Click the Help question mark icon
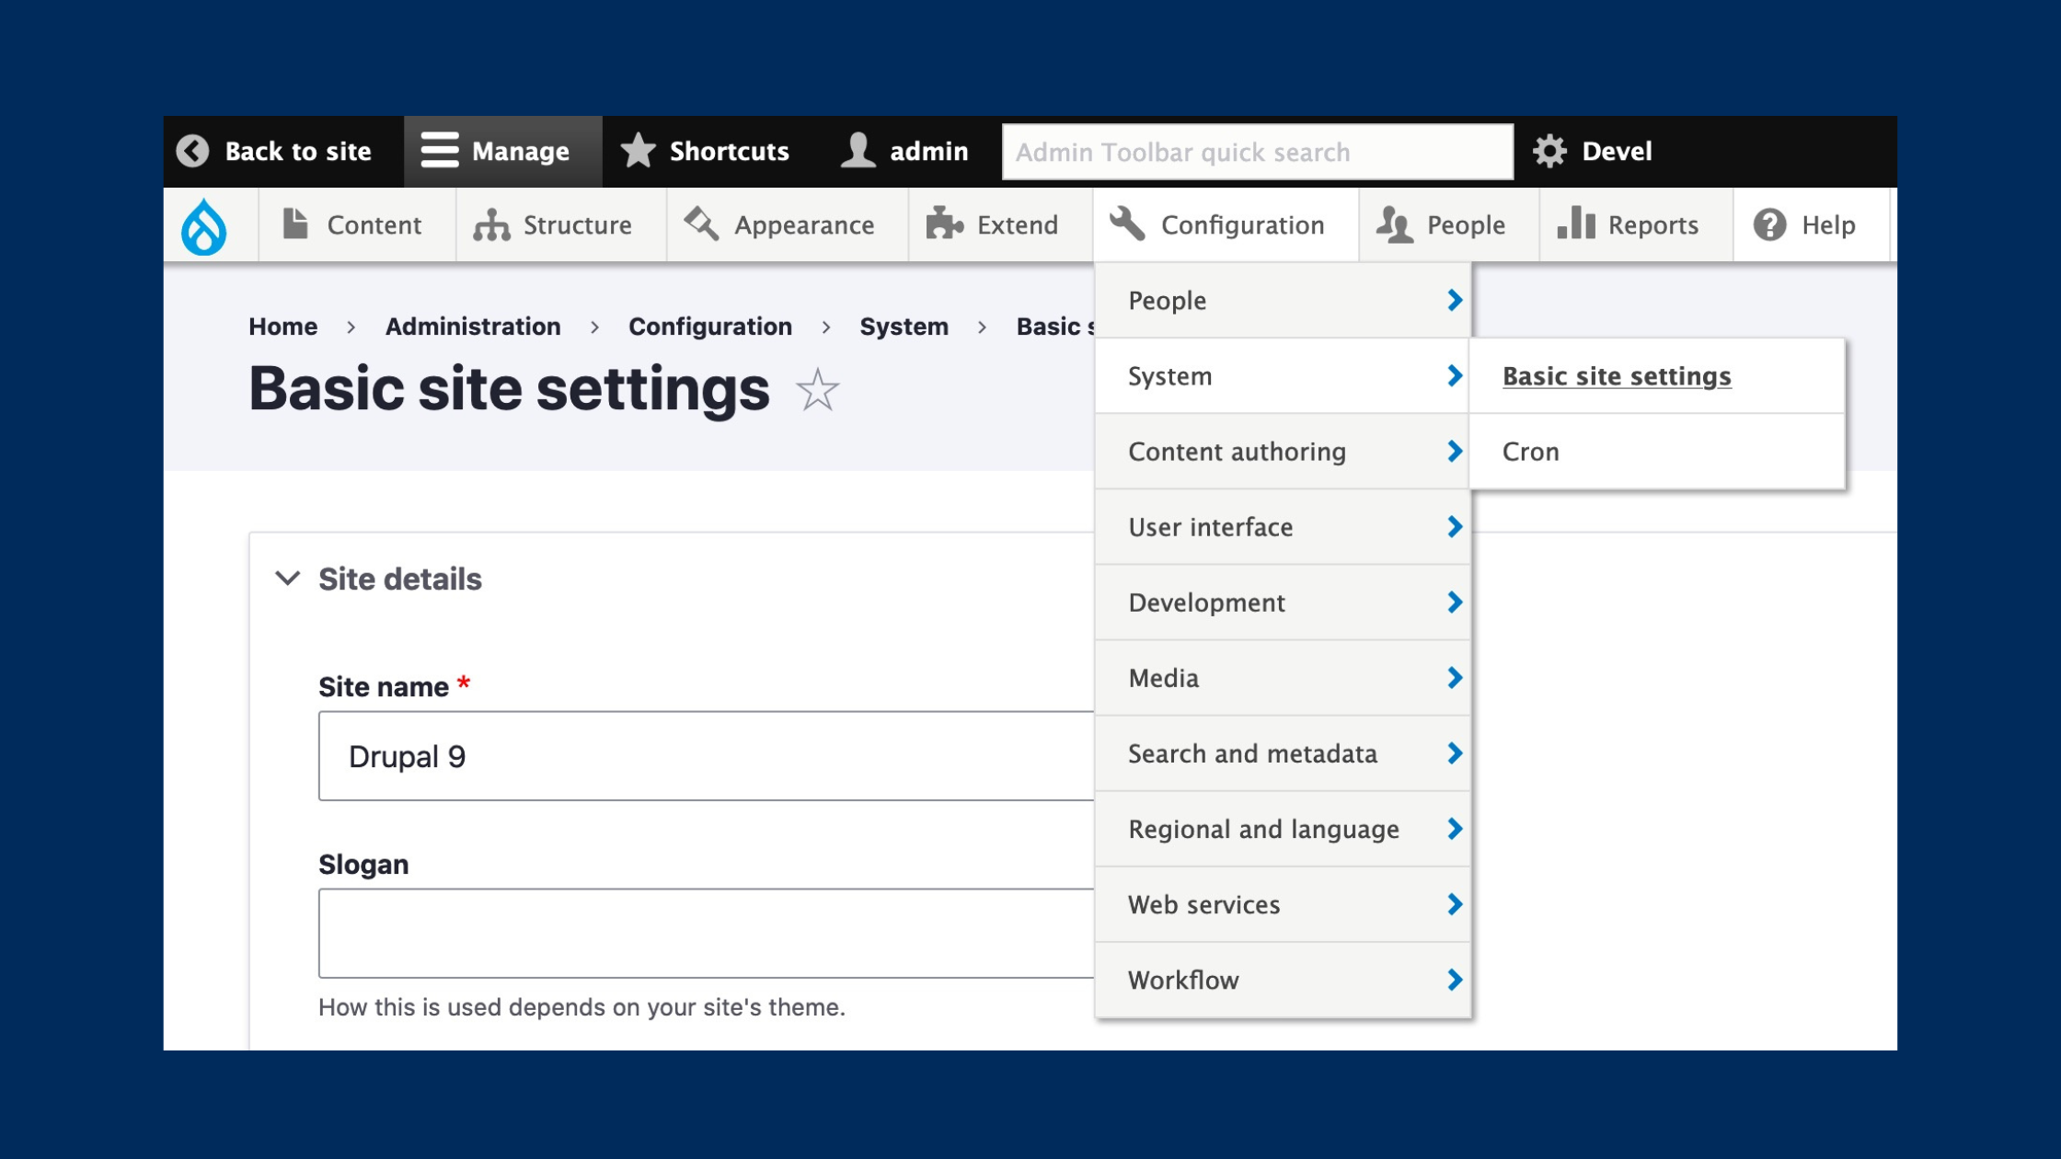Viewport: 2061px width, 1159px height. pos(1769,224)
